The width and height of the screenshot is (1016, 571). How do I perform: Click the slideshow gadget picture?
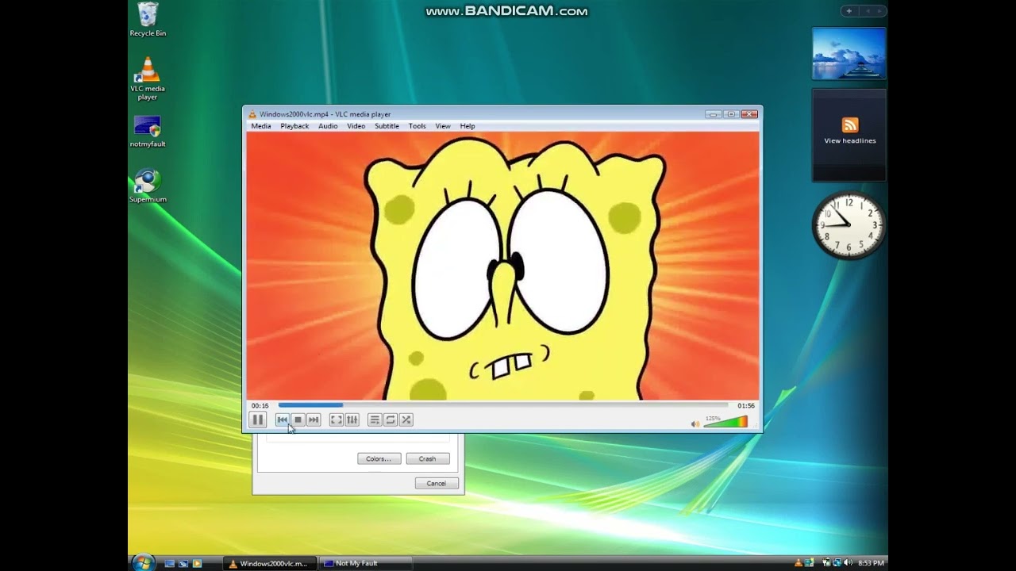tap(849, 53)
